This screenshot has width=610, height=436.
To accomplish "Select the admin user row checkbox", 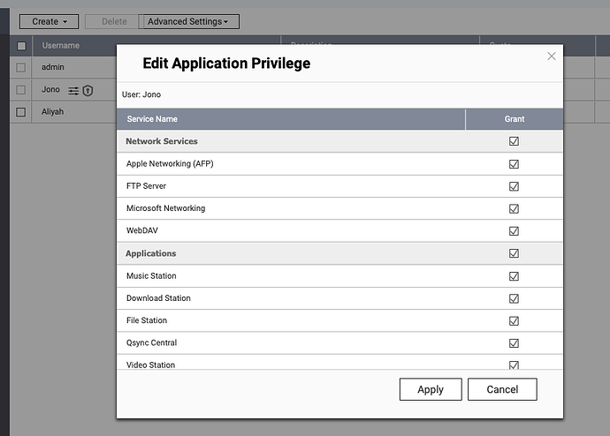I will pyautogui.click(x=20, y=67).
